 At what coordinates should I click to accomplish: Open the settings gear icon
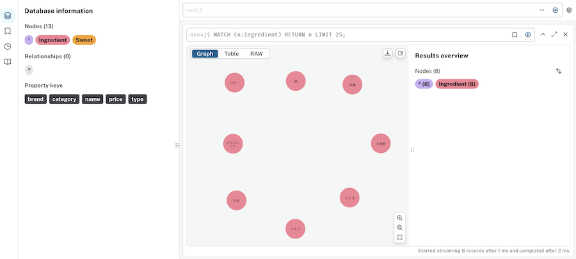pos(570,10)
